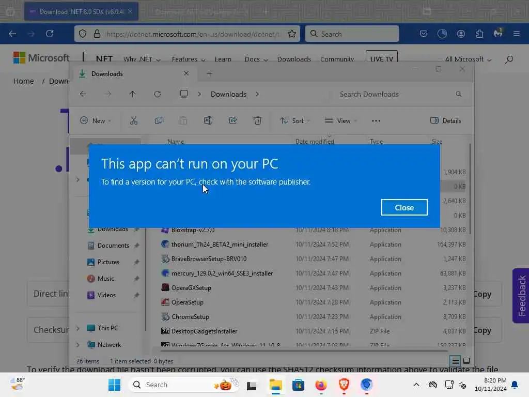This screenshot has width=529, height=397.
Task: Open the Feedback side tab
Action: 521,296
